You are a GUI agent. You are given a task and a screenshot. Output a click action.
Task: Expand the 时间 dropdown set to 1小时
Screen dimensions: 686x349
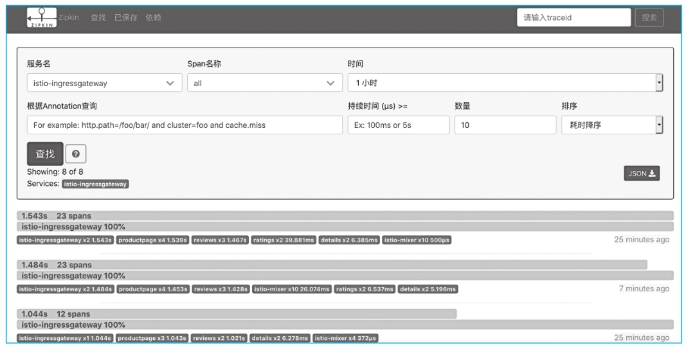pos(505,83)
